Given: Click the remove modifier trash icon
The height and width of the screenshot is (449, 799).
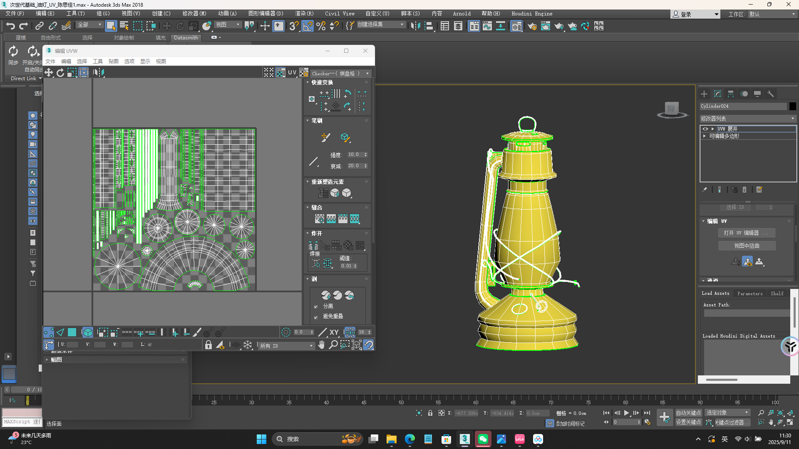Looking at the screenshot, I should (744, 190).
